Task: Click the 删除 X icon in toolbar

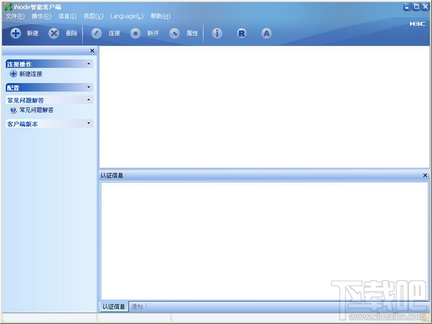Action: (x=54, y=33)
